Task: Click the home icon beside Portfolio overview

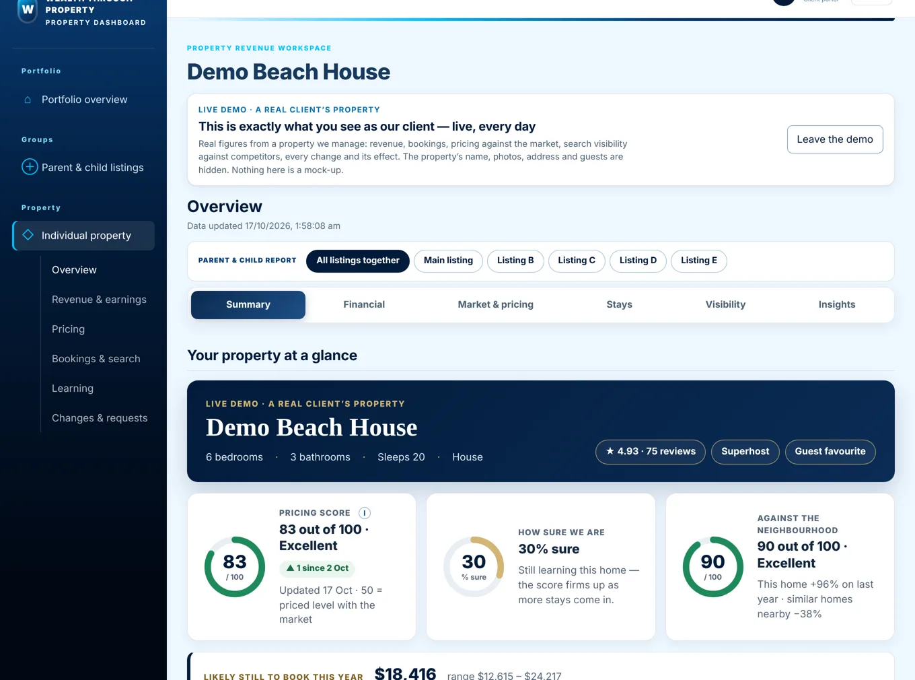Action: pos(28,100)
